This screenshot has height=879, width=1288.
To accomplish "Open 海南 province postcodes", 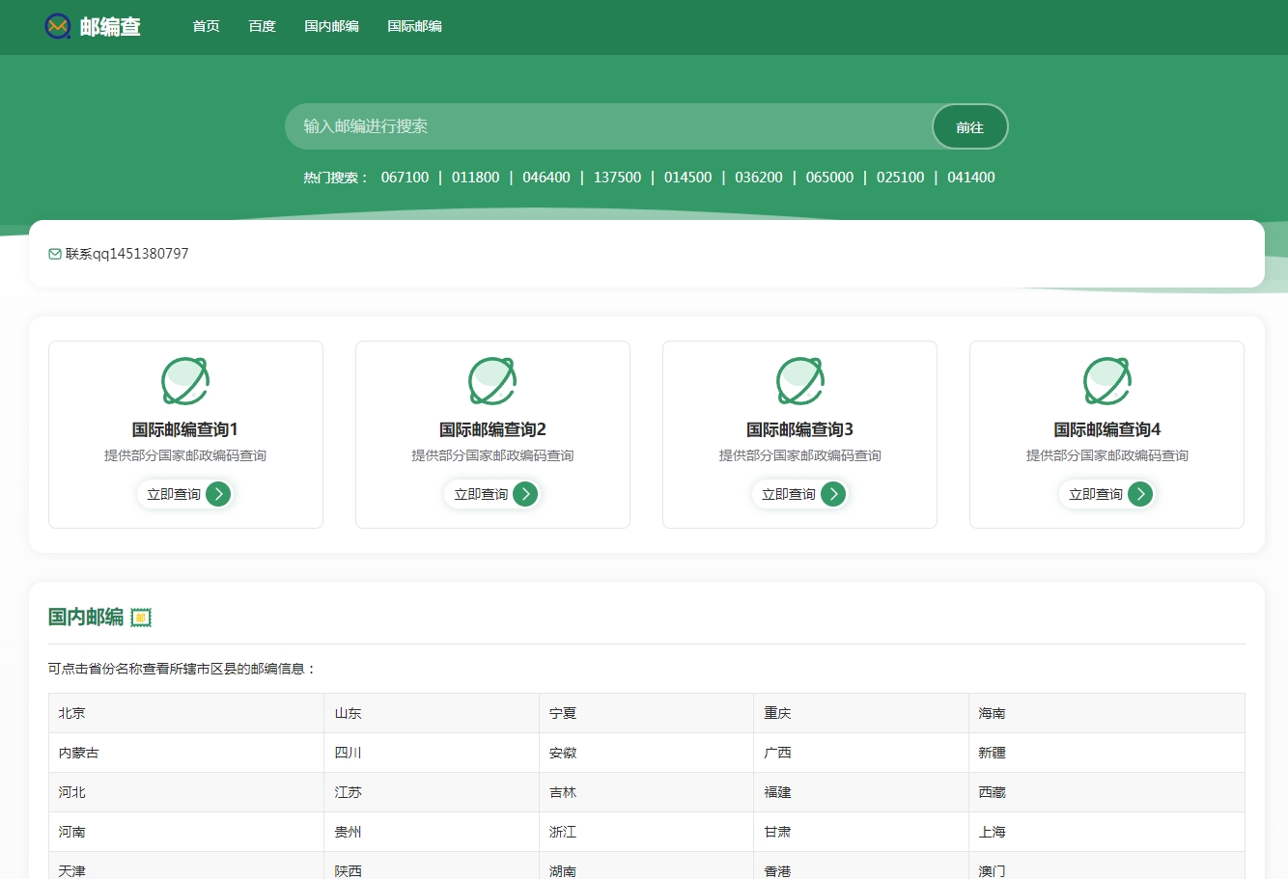I will tap(992, 713).
